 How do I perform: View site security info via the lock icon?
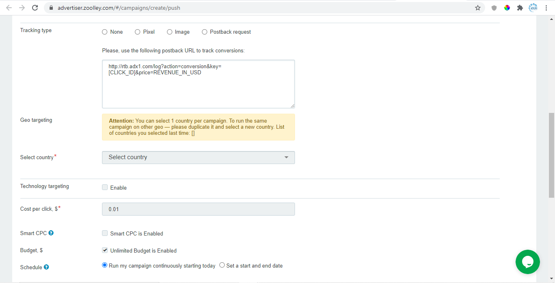point(51,7)
